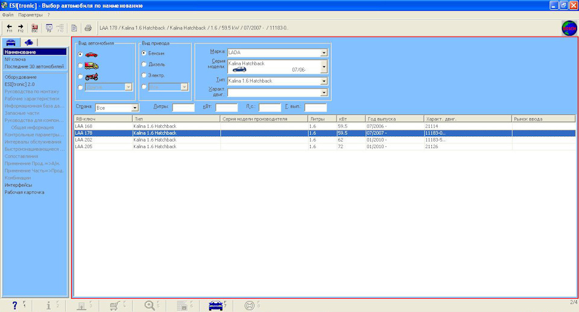579x312 pixels.
Task: Click the Bosch logo icon
Action: pyautogui.click(x=569, y=28)
